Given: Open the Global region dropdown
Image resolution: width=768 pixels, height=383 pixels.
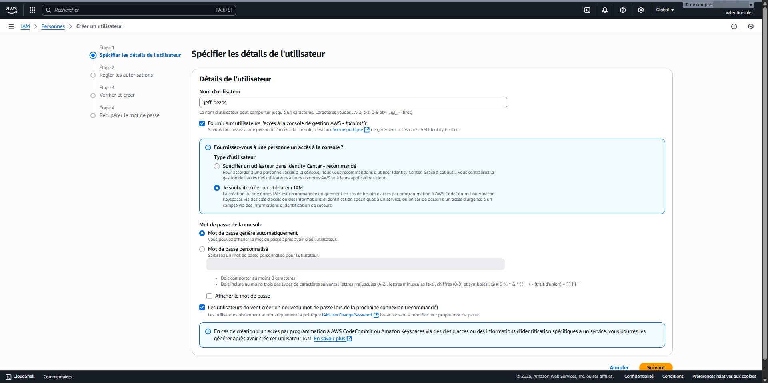Looking at the screenshot, I should pyautogui.click(x=664, y=10).
